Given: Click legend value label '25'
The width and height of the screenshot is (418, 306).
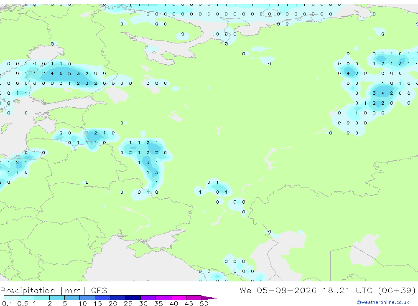Looking at the screenshot, I should 128,303.
